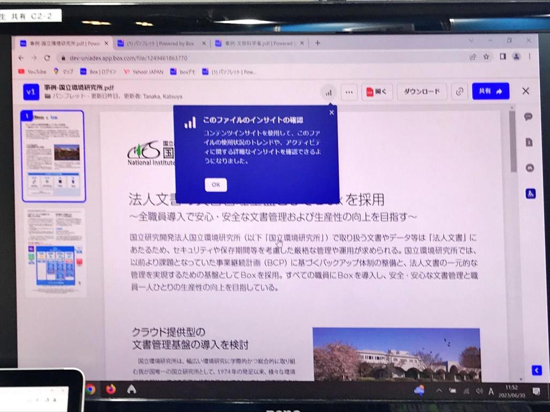Open the file insights bar chart icon
The width and height of the screenshot is (550, 412).
tap(329, 93)
